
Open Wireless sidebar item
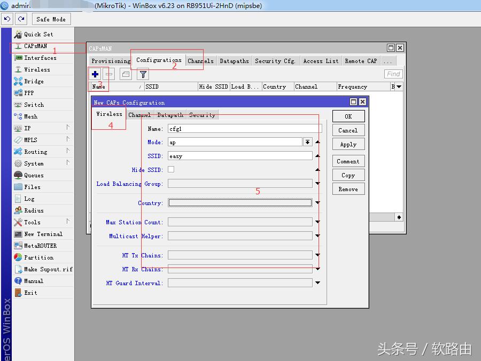[x=43, y=69]
